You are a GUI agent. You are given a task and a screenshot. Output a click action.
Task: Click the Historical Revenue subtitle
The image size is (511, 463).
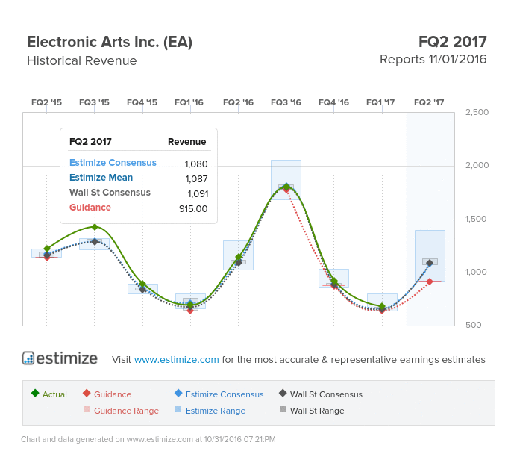pos(82,61)
